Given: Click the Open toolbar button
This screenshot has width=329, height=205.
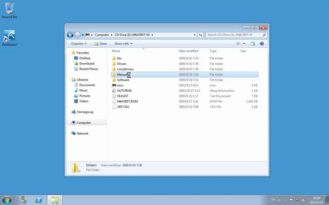Looking at the screenshot, I should pyautogui.click(x=100, y=44).
